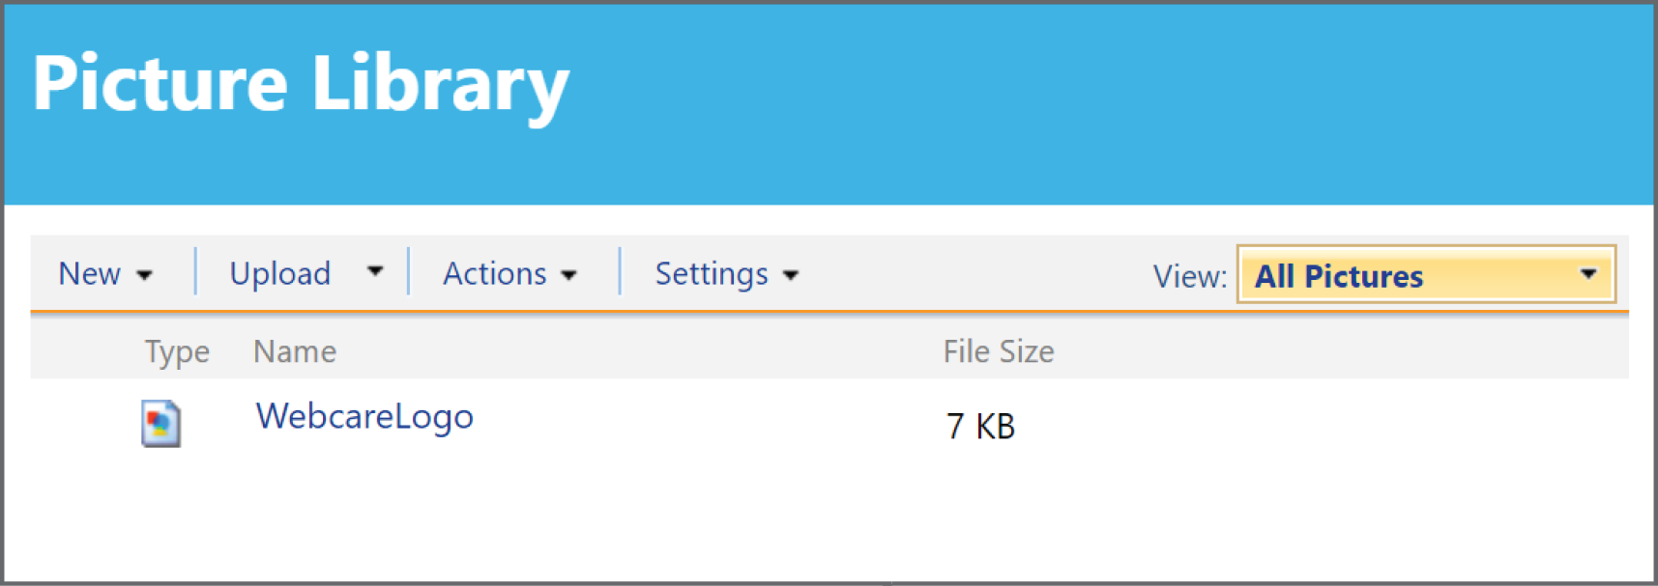Sort by the Name column header
Image resolution: width=1658 pixels, height=586 pixels.
[295, 351]
